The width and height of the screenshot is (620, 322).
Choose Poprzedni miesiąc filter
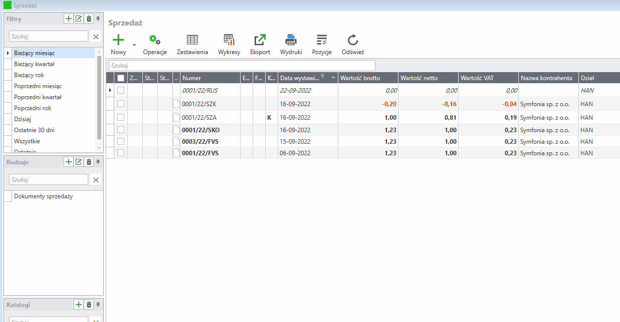(38, 86)
